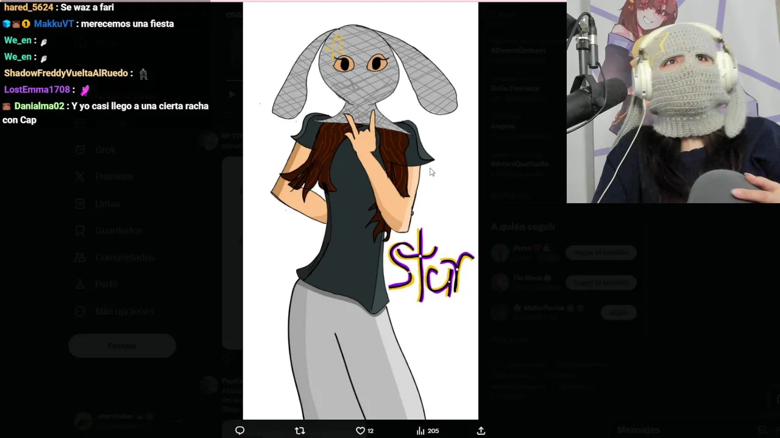
Task: Open Comunidades in the X sidebar
Action: point(115,257)
